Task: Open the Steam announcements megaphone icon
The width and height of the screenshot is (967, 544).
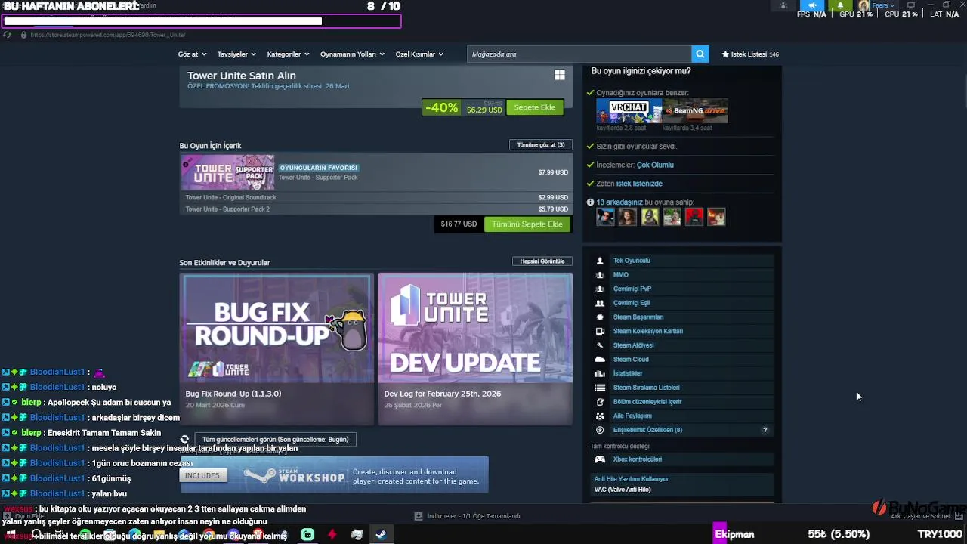Action: click(813, 5)
